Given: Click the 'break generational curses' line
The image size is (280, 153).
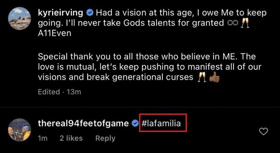Looking at the screenshot, I should 140,78.
